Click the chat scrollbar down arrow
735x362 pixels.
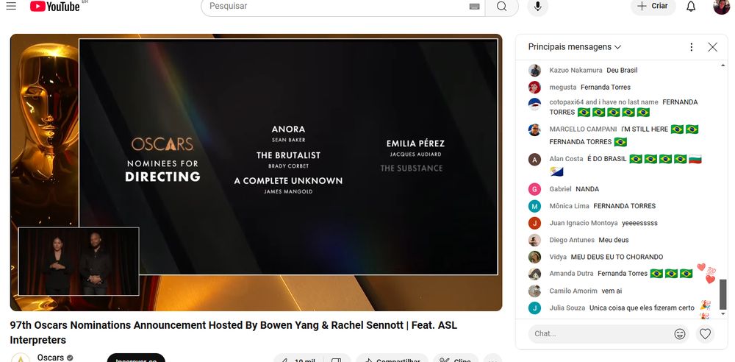(x=723, y=313)
